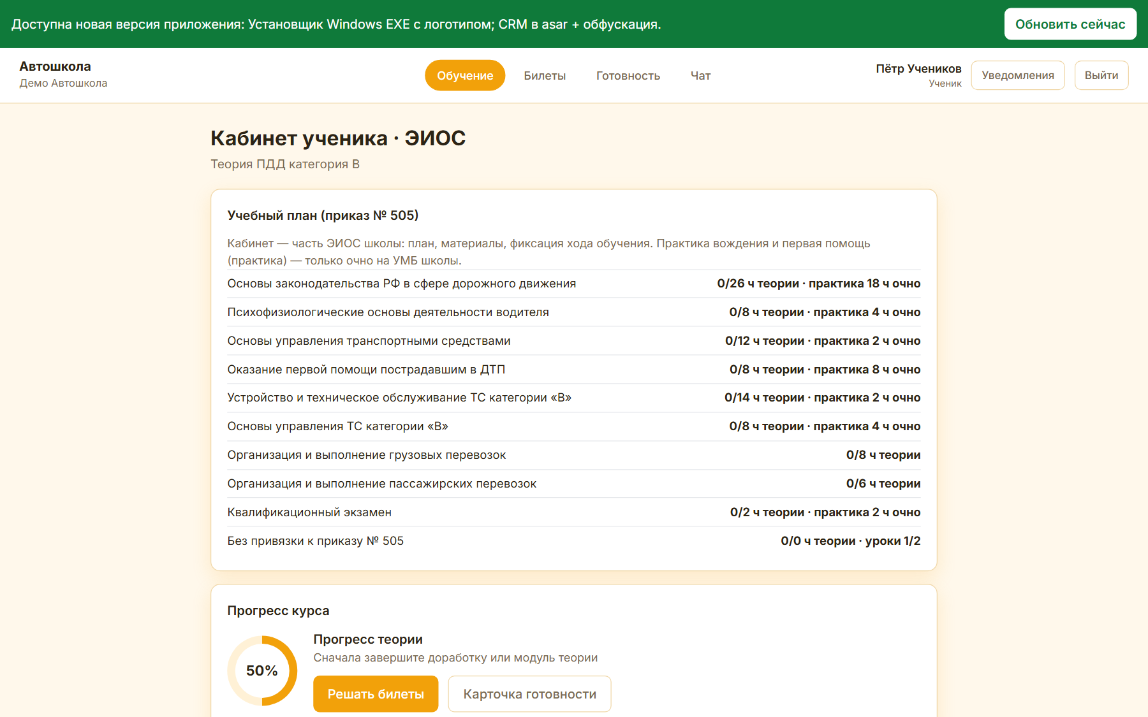The width and height of the screenshot is (1148, 717).
Task: Click heading 'Прогресс курса'
Action: (x=278, y=611)
